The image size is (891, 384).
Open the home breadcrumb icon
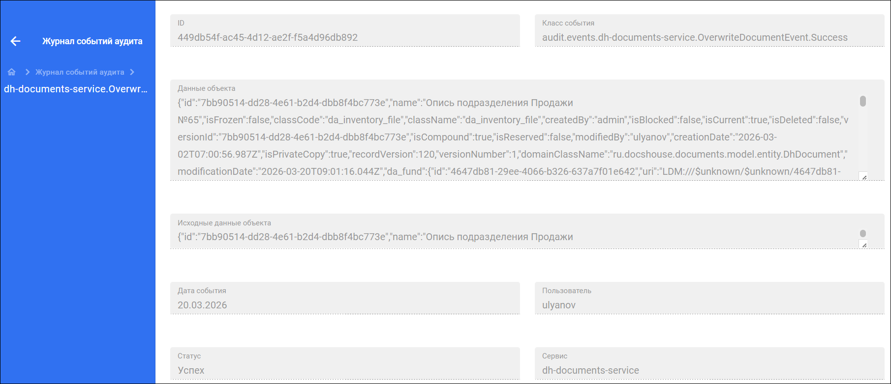[12, 72]
